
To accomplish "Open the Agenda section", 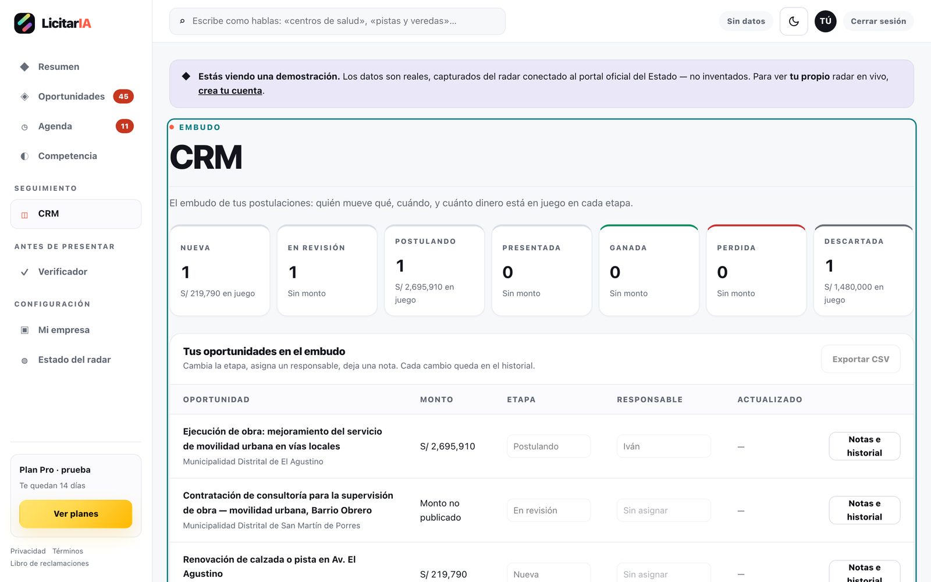I will 76,126.
